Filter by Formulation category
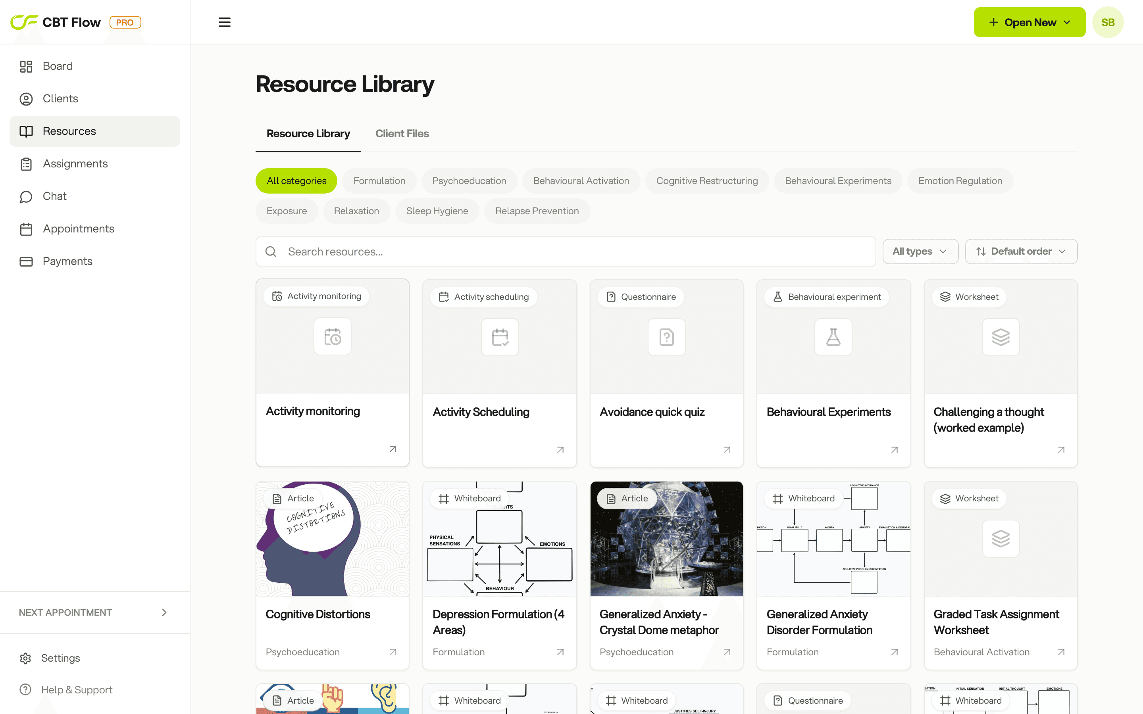The height and width of the screenshot is (714, 1143). tap(379, 181)
